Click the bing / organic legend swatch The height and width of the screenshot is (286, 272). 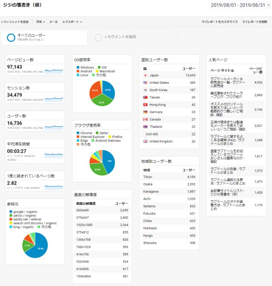[x=11, y=227]
